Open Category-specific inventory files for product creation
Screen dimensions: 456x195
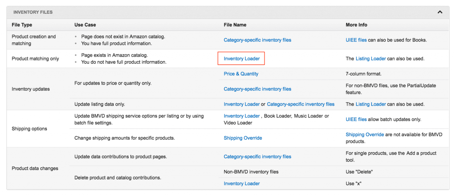pyautogui.click(x=257, y=40)
